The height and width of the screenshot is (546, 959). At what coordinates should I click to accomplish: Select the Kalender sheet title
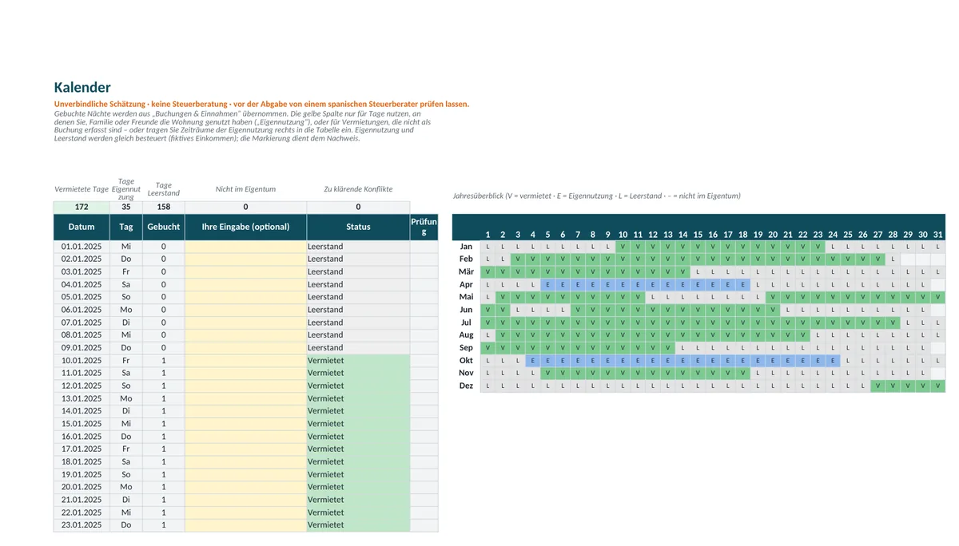click(x=82, y=88)
